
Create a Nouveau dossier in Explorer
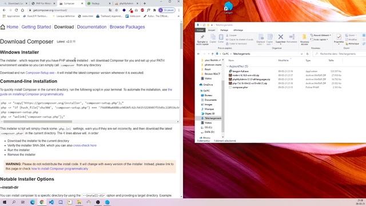click(x=304, y=39)
